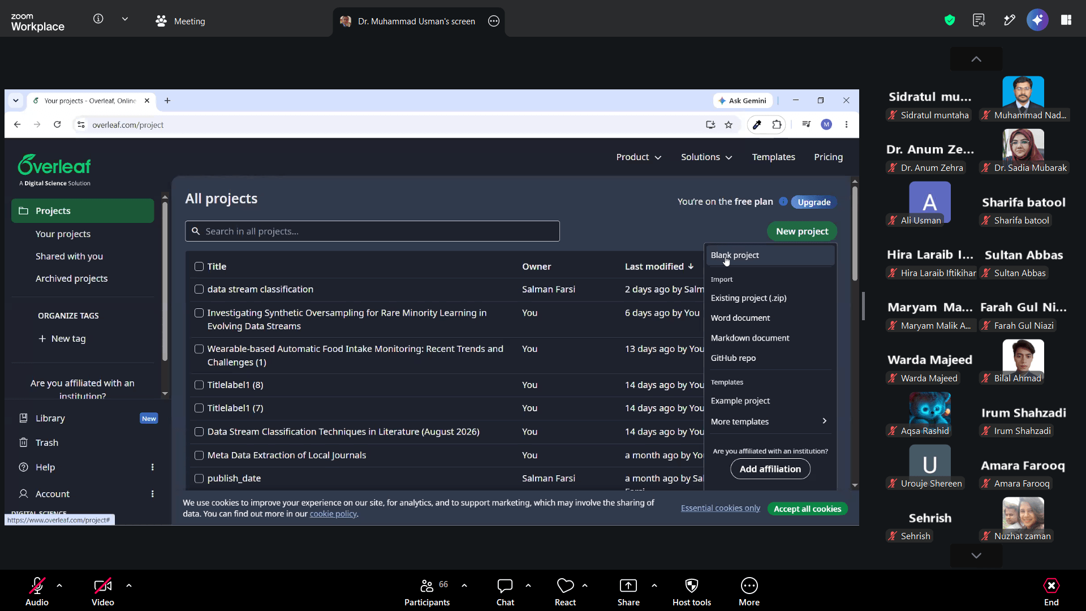The image size is (1086, 611).
Task: Expand Participants options arrow
Action: [464, 586]
